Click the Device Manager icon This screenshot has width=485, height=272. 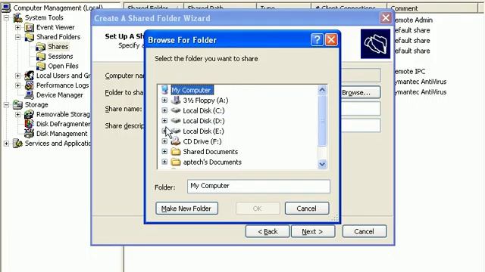point(29,95)
